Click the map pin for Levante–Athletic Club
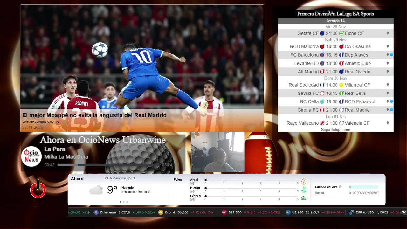407x229 pixels. pos(388,63)
